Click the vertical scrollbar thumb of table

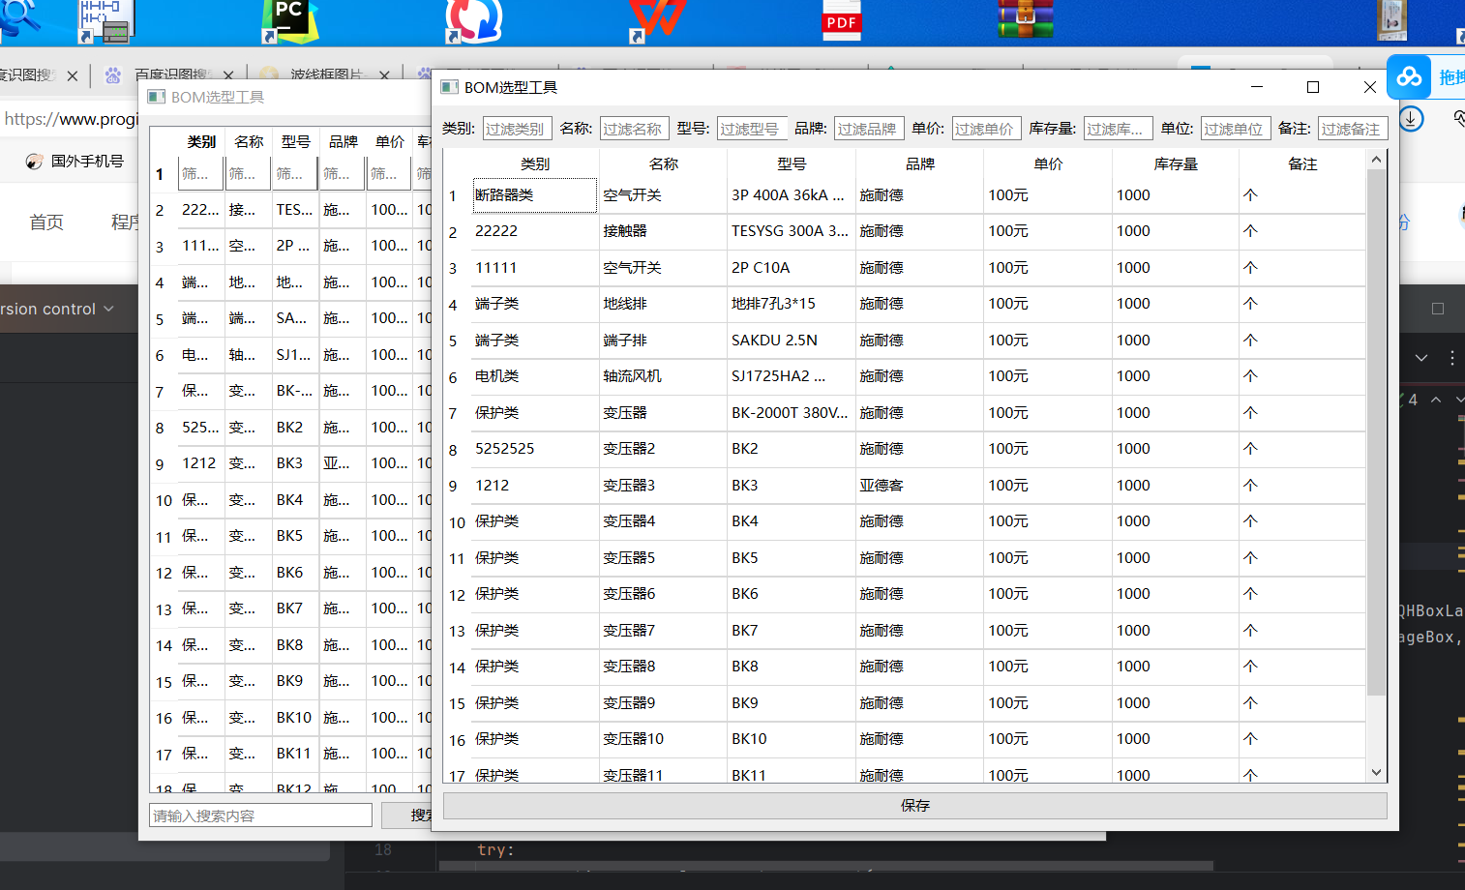pos(1376,432)
